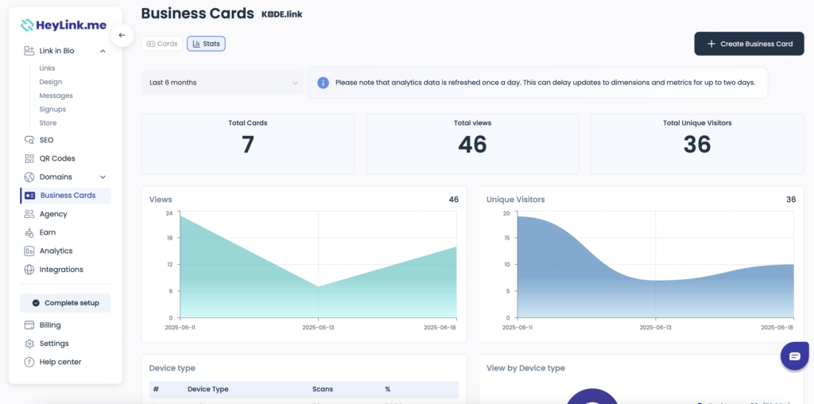Click the Integrations globe icon
Screen dimensions: 814x404
[x=29, y=270]
